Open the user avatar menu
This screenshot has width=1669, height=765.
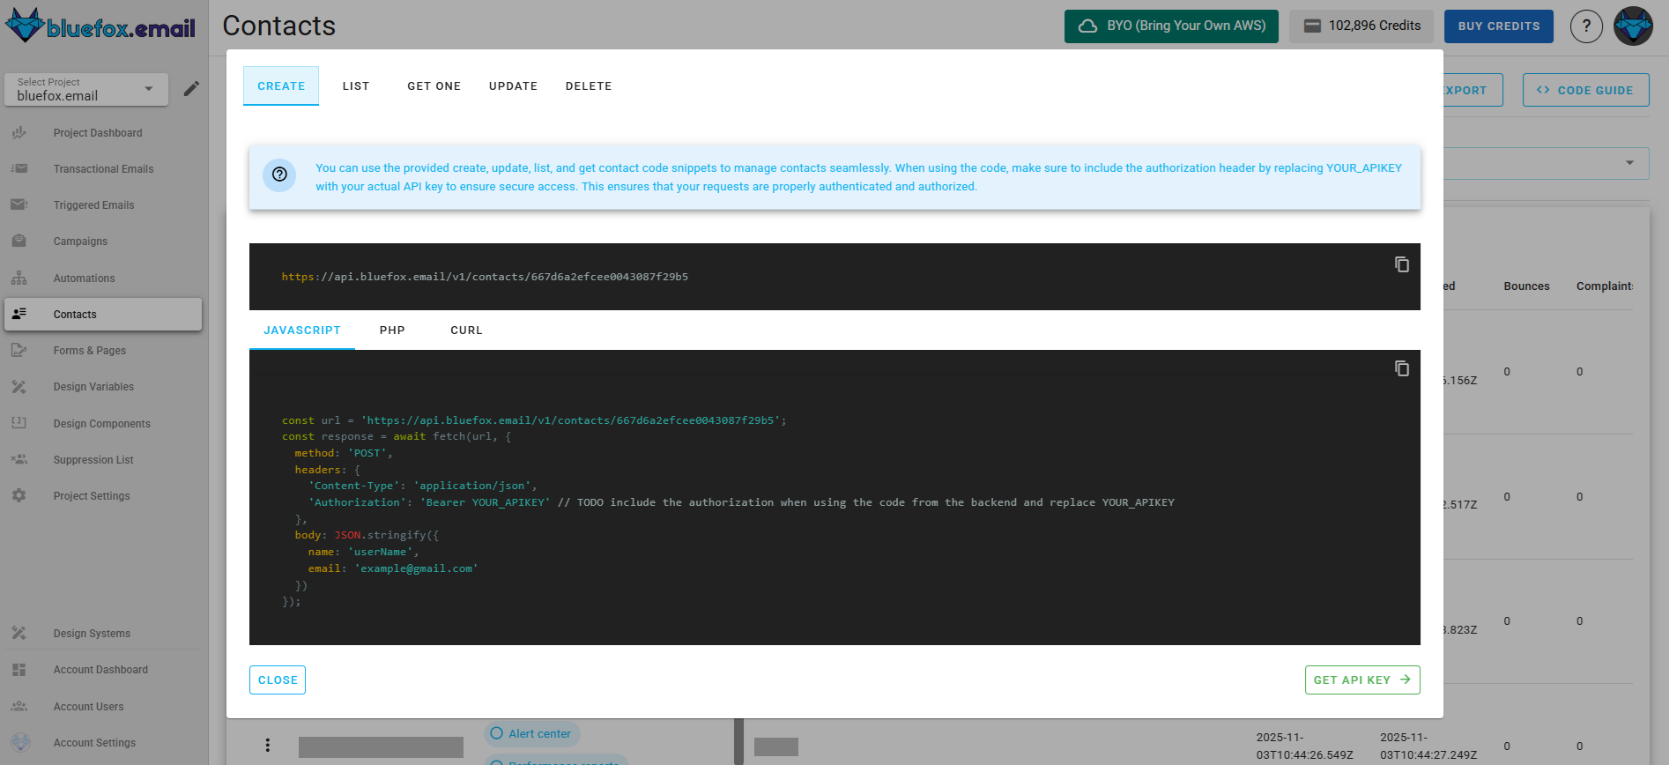point(1633,26)
